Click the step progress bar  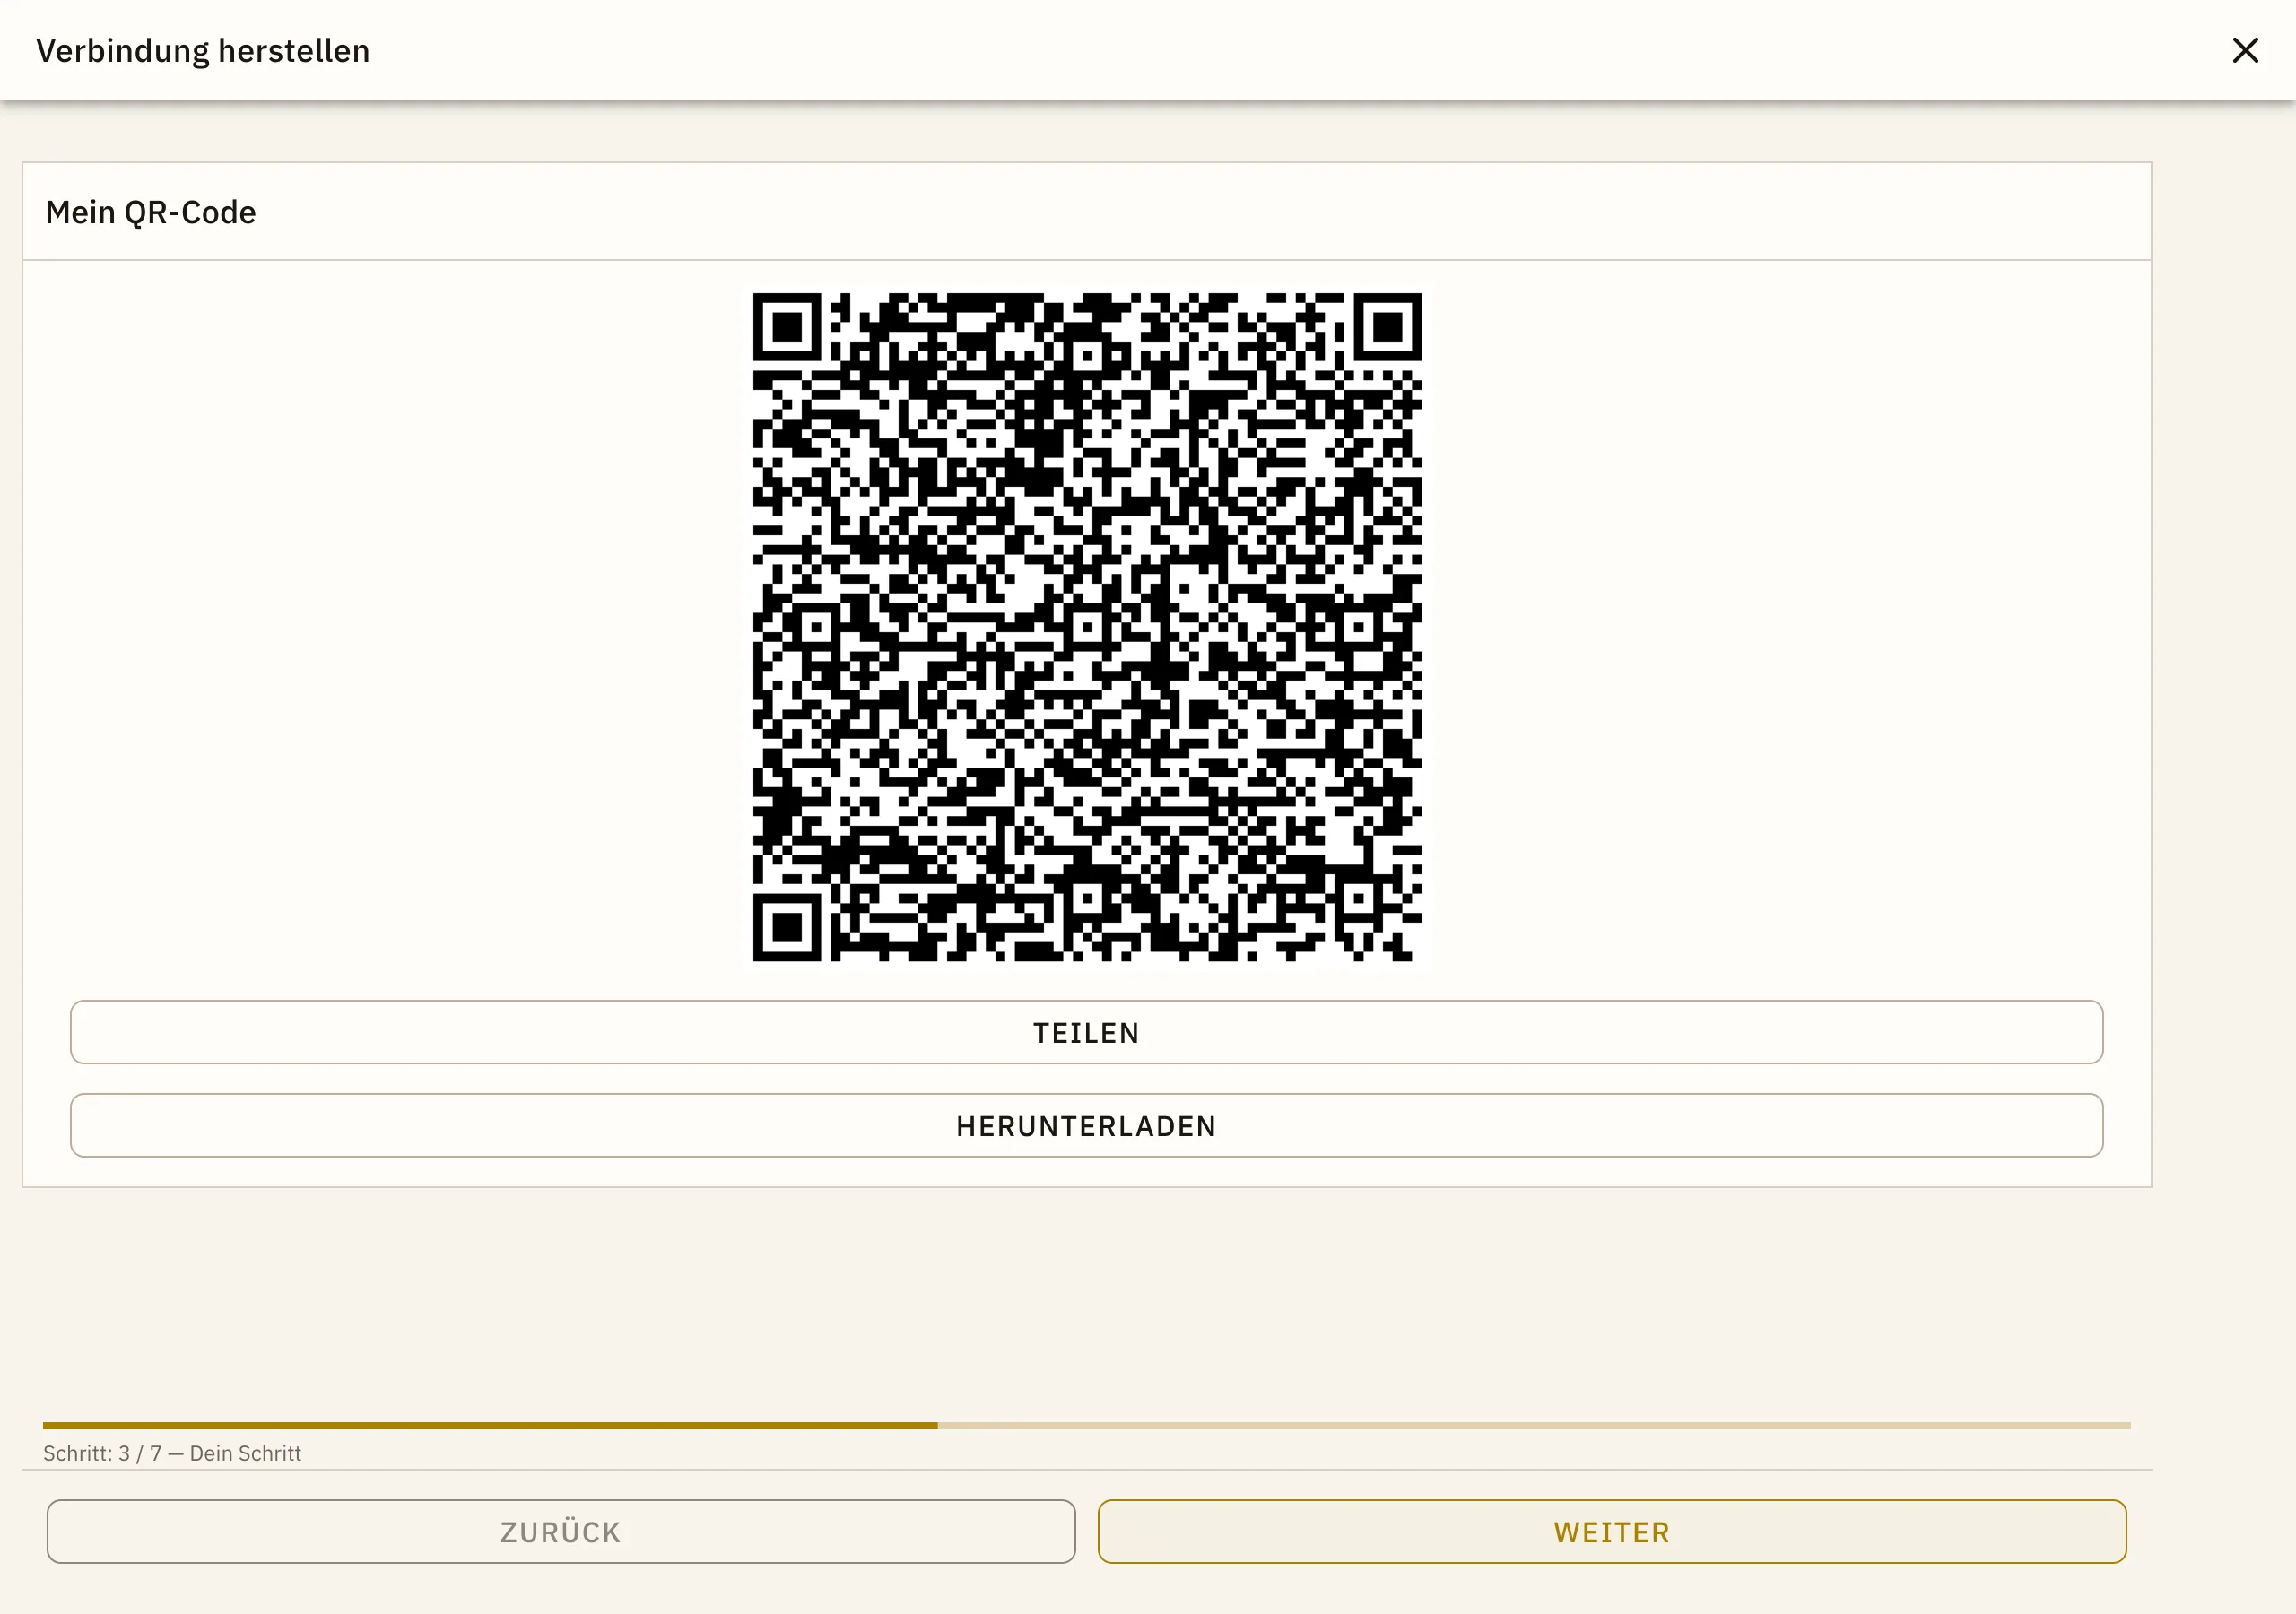pos(1086,1425)
